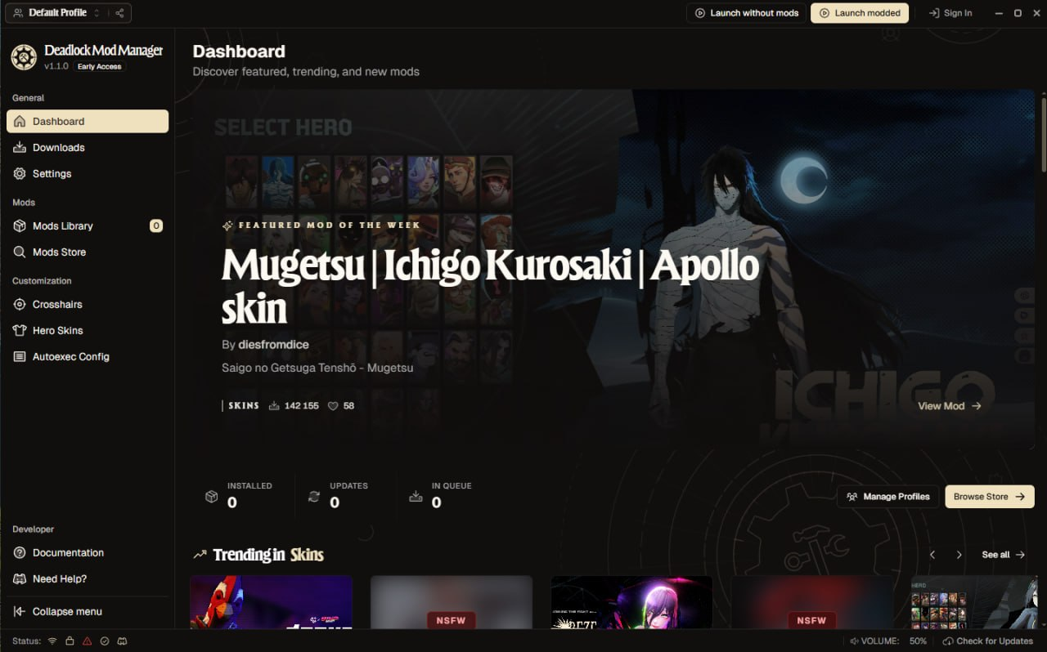Click the Early Access badge

[99, 67]
